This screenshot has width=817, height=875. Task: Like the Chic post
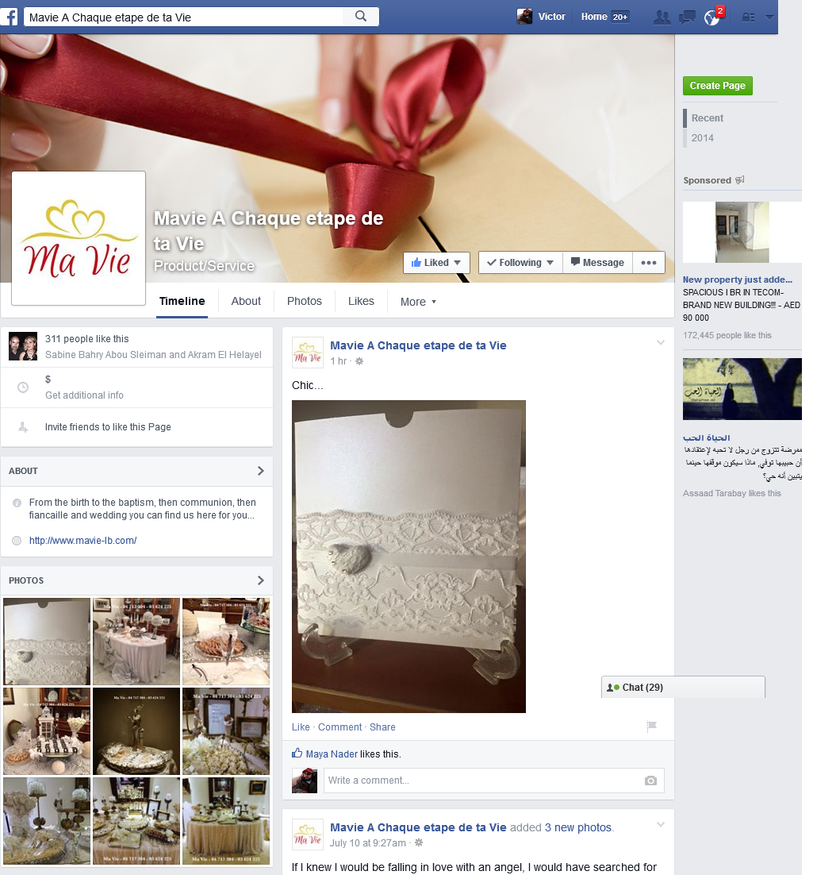(x=301, y=727)
